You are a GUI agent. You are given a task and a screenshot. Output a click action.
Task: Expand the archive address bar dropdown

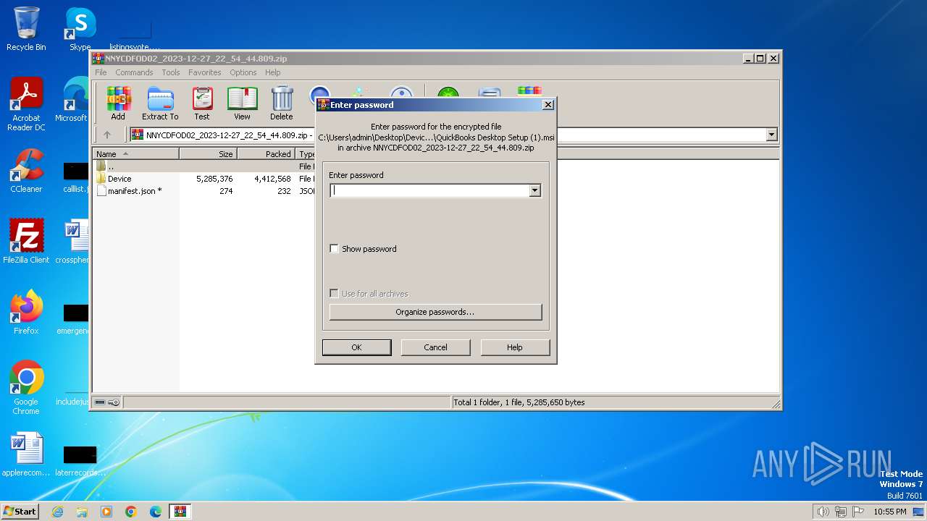[771, 135]
